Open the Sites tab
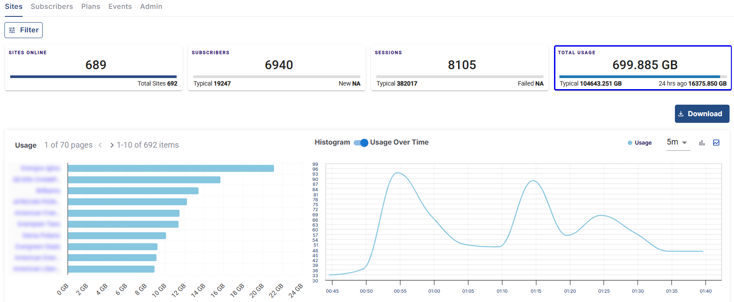The height and width of the screenshot is (302, 734). coord(14,7)
